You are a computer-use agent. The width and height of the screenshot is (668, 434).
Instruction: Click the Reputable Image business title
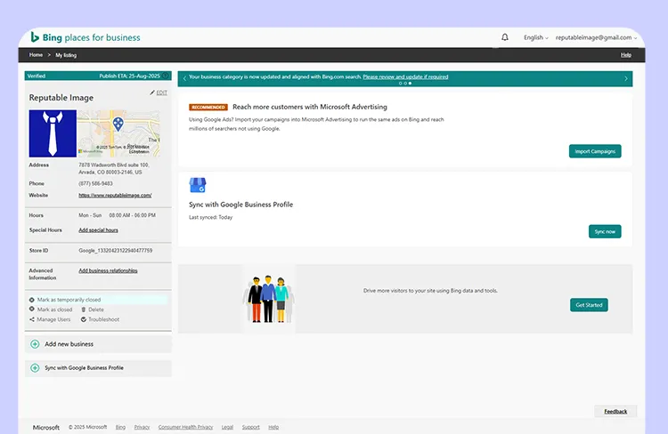pyautogui.click(x=61, y=98)
